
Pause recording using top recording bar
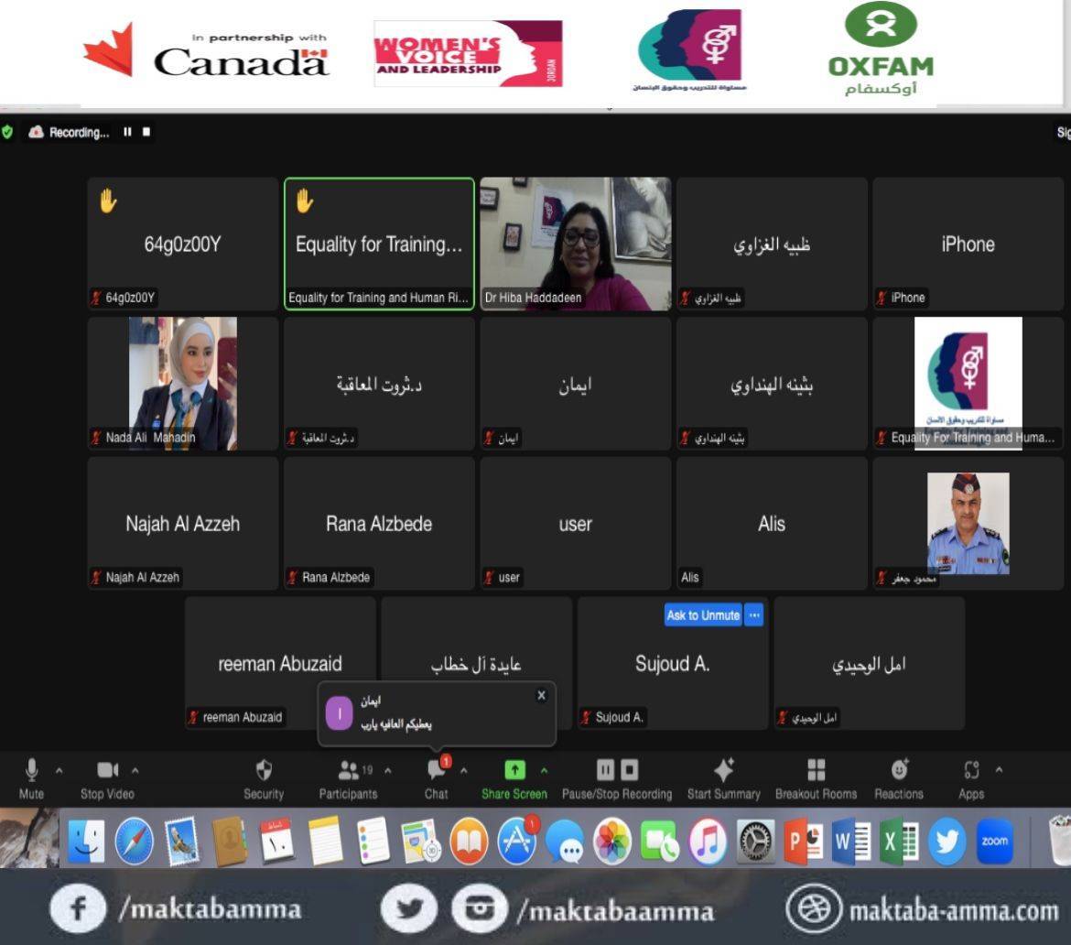127,132
